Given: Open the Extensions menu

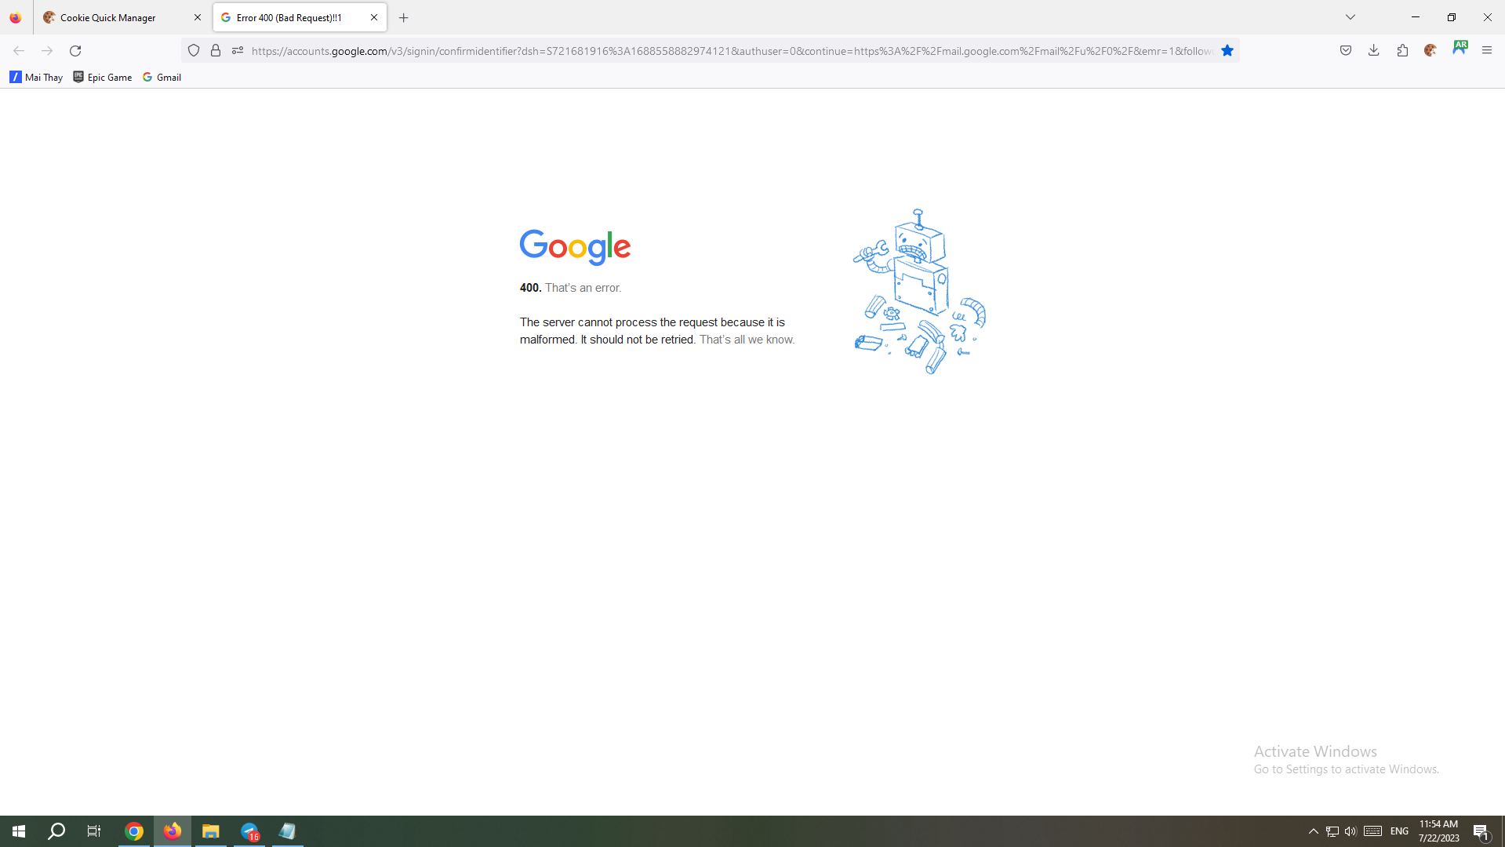Looking at the screenshot, I should click(1402, 51).
